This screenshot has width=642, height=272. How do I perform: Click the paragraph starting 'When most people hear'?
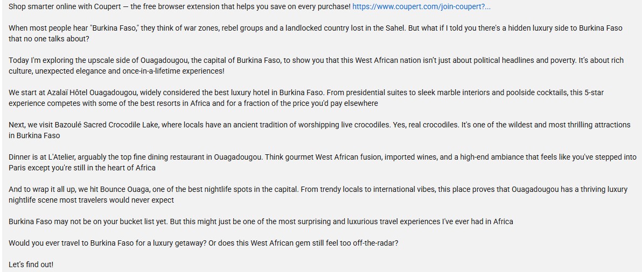[315, 33]
